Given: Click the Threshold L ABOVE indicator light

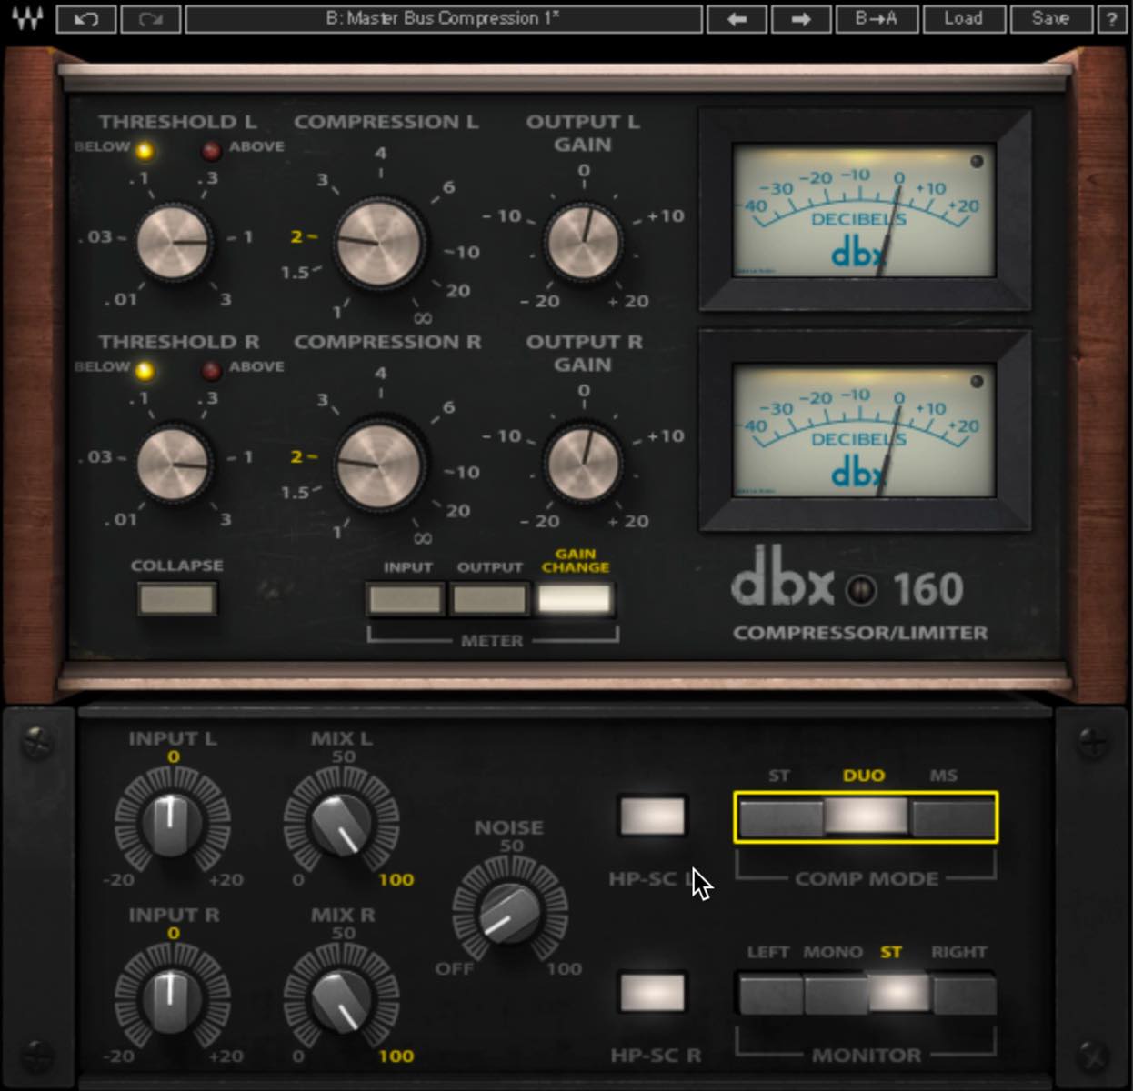Looking at the screenshot, I should coord(211,150).
